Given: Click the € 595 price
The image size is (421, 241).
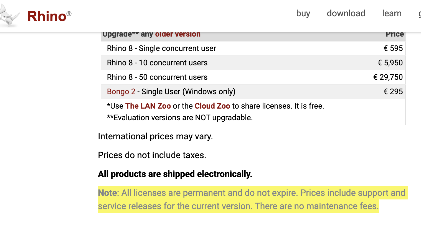Looking at the screenshot, I should [x=393, y=48].
